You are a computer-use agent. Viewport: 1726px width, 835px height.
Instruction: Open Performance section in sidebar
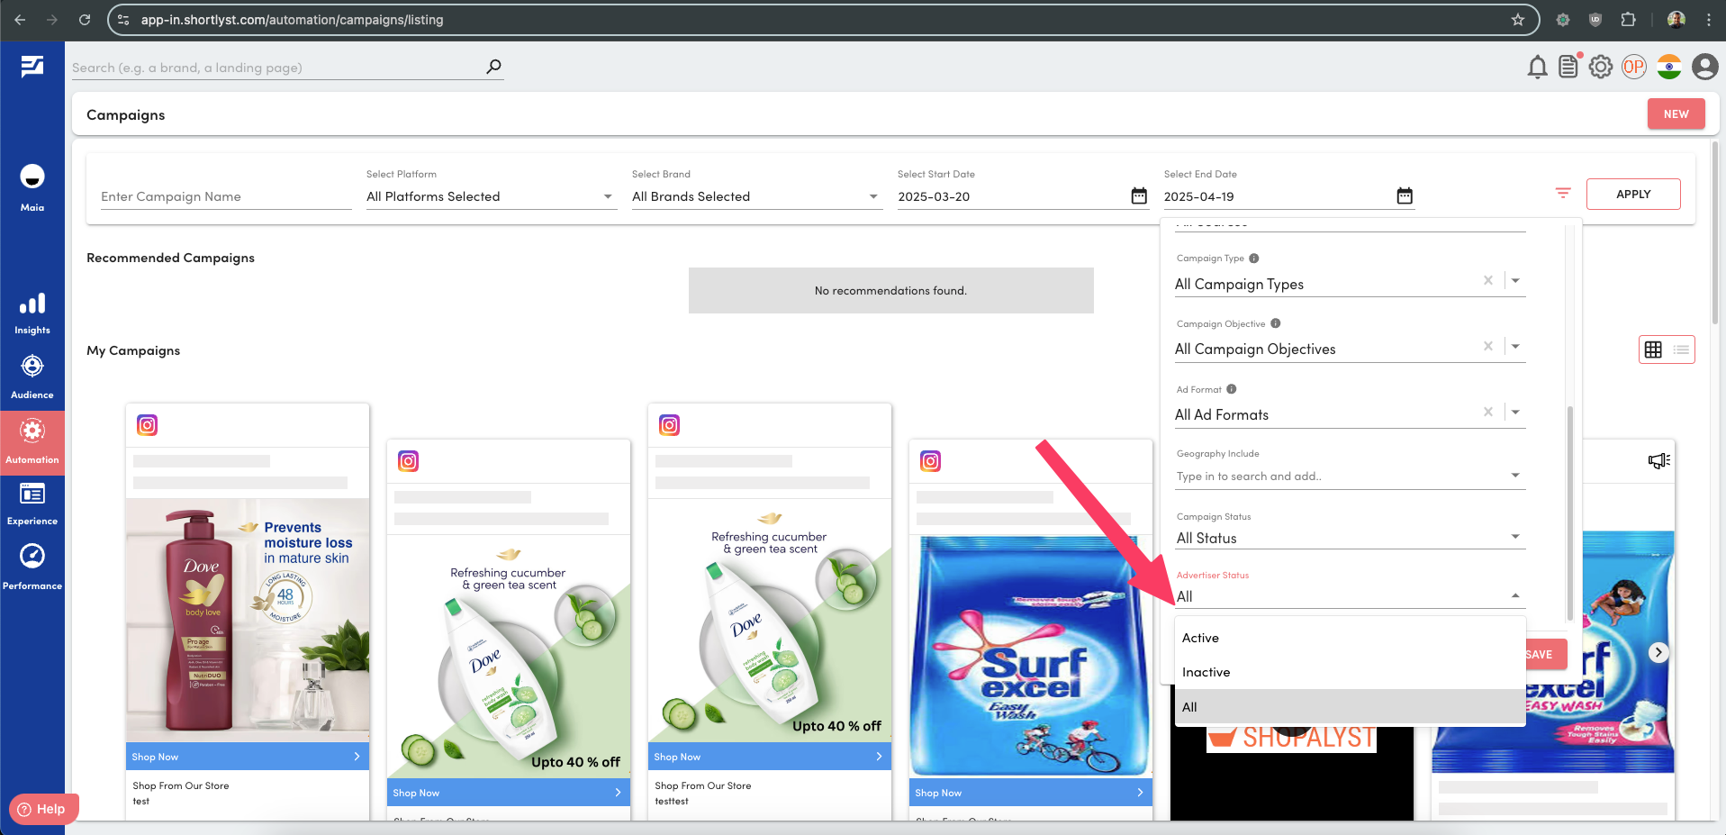(32, 566)
